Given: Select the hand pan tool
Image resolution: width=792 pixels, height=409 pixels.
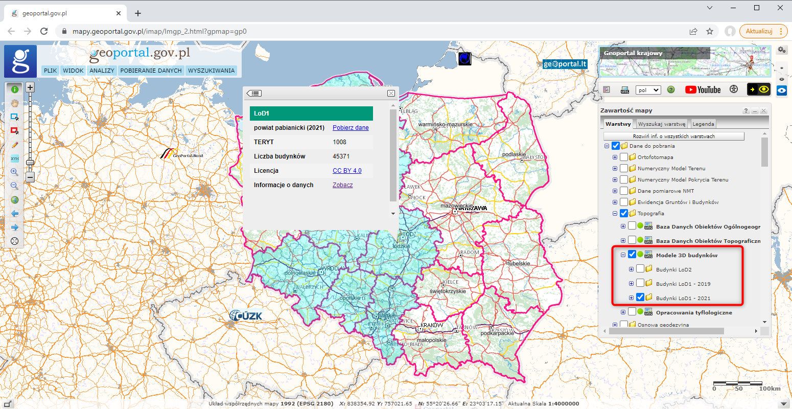Looking at the screenshot, I should pos(15,103).
